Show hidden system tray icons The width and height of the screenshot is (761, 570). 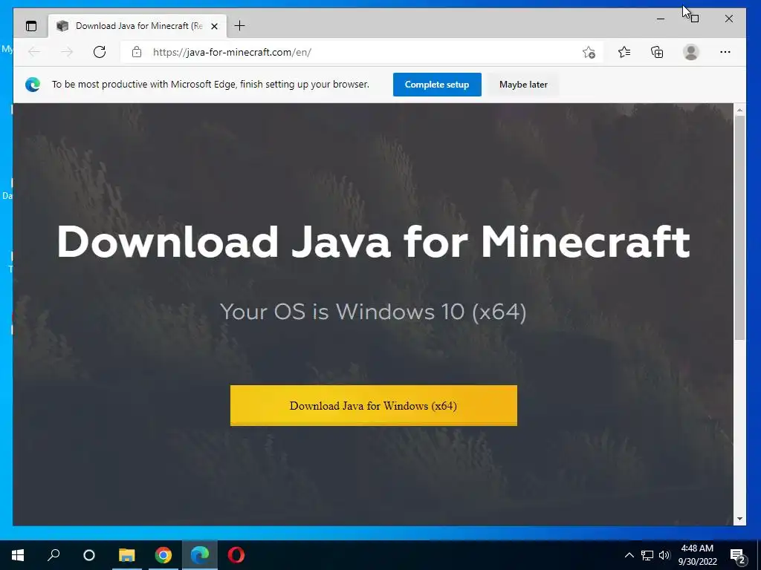point(629,555)
